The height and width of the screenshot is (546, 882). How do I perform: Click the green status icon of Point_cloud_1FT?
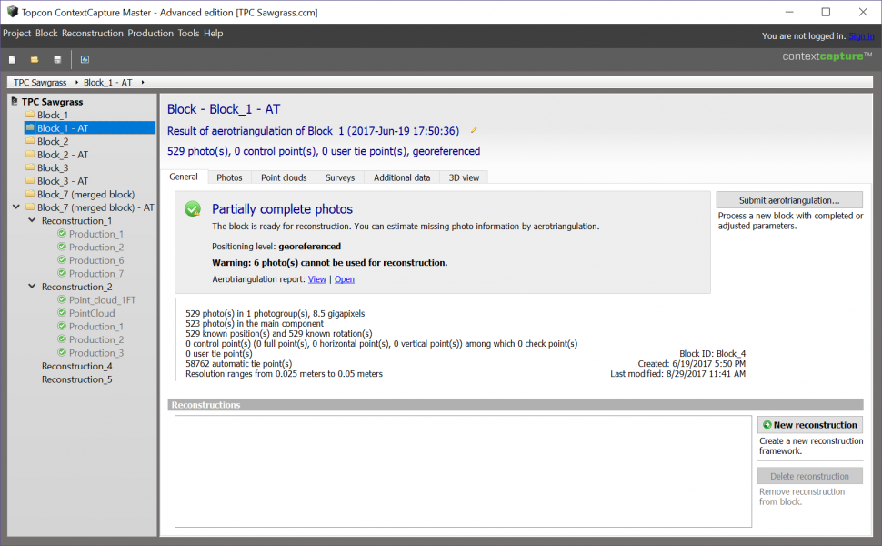click(62, 299)
